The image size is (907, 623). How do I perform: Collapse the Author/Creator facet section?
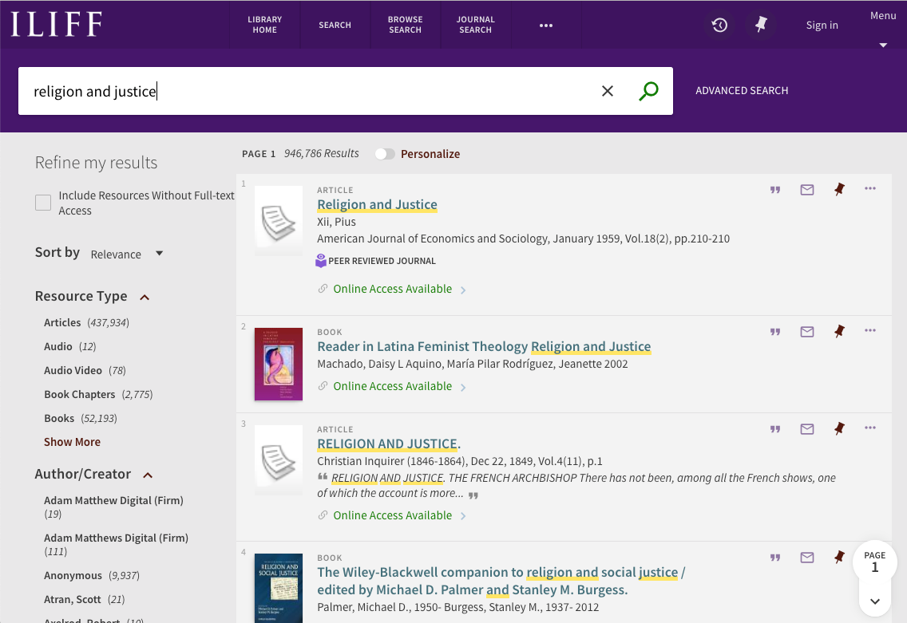pos(148,475)
